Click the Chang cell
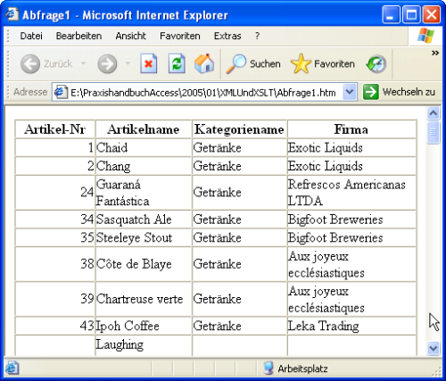 [x=144, y=166]
